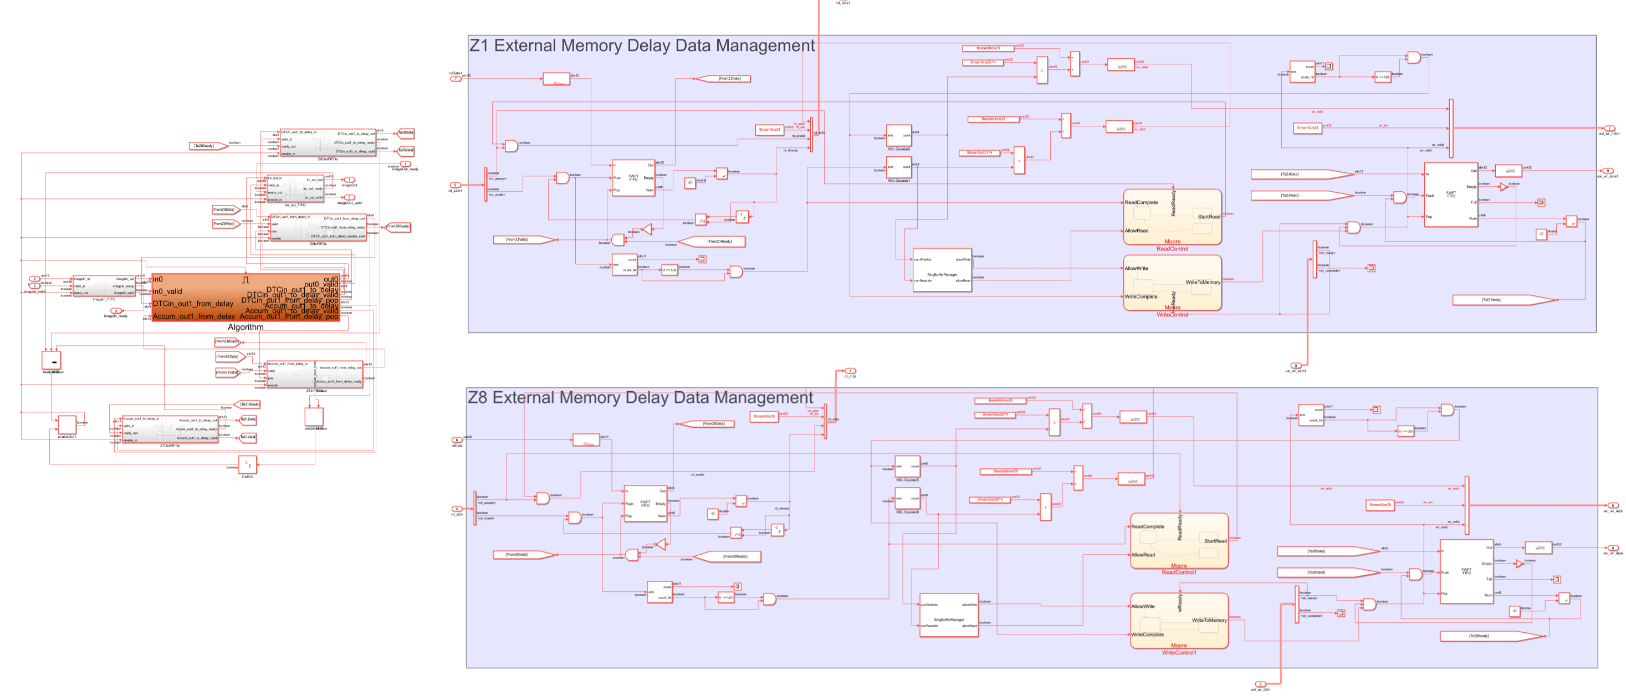This screenshot has height=696, width=1626.
Task: Click the RingBufferManager block in Z1 area
Action: [942, 269]
